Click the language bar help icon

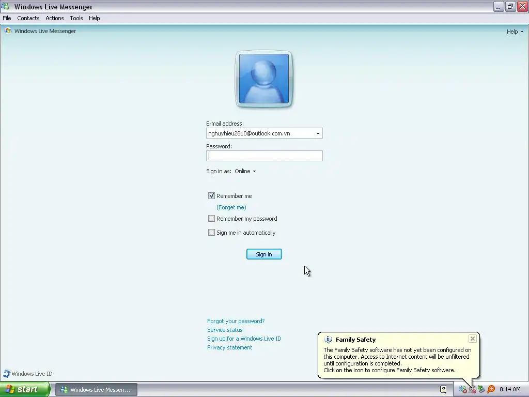(443, 389)
